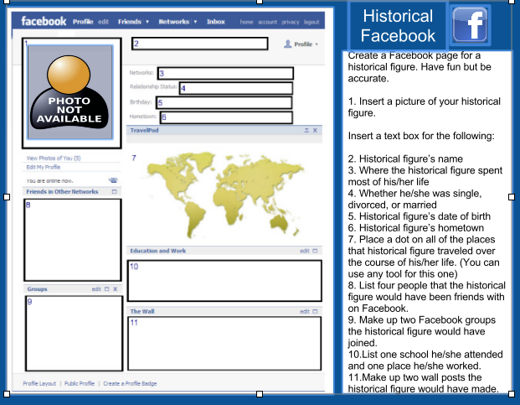Close the TravelPod panel with X
520x405 pixels.
[x=315, y=130]
